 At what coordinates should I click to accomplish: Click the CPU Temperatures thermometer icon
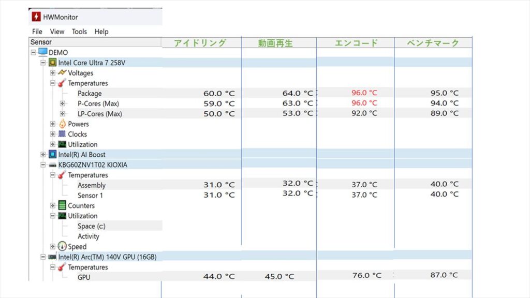62,83
